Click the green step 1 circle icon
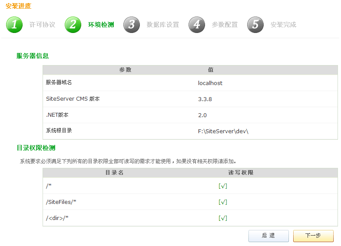The height and width of the screenshot is (246, 341). pos(14,25)
